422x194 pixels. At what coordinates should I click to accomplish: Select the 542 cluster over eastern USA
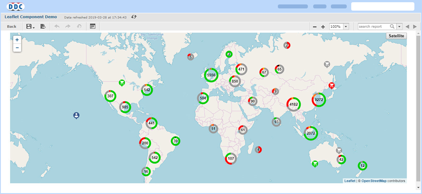point(147,90)
